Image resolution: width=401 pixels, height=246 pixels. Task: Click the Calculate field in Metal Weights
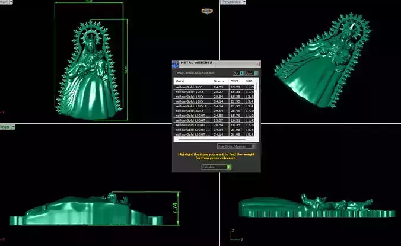pos(214,167)
